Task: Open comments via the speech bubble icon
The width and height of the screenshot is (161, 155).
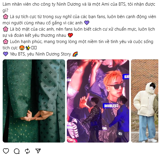Action: (17, 151)
